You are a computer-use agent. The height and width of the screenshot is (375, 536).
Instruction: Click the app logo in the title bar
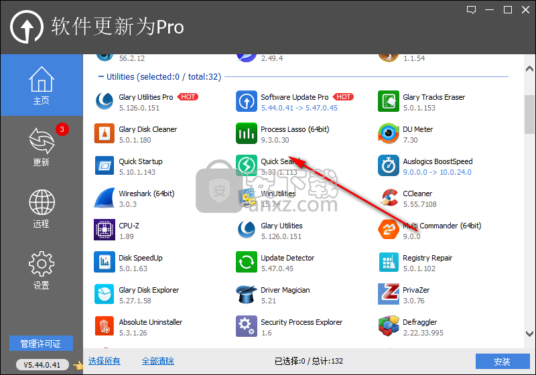[27, 27]
